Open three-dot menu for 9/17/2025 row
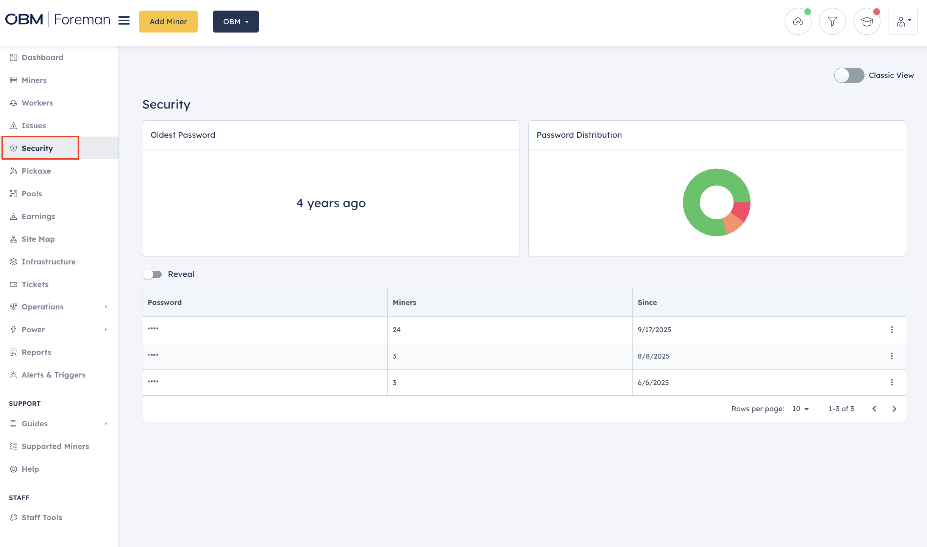Screen dimensions: 927x547 pyautogui.click(x=892, y=329)
